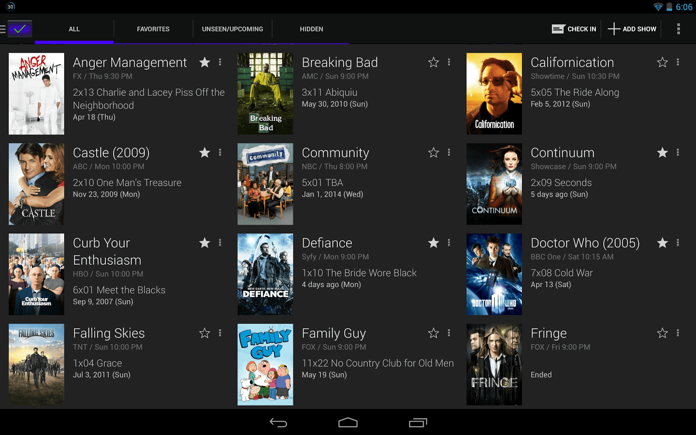Select '1x10 The Bride Wore Black' episode
This screenshot has height=435, width=696.
pyautogui.click(x=359, y=273)
